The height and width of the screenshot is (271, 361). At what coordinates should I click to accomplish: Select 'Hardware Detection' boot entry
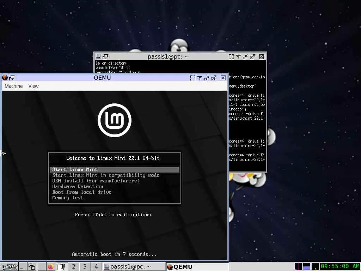pos(115,186)
